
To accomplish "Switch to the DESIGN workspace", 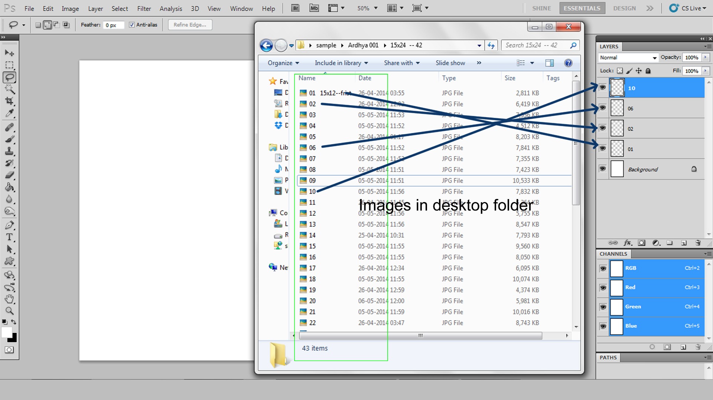I will point(624,8).
